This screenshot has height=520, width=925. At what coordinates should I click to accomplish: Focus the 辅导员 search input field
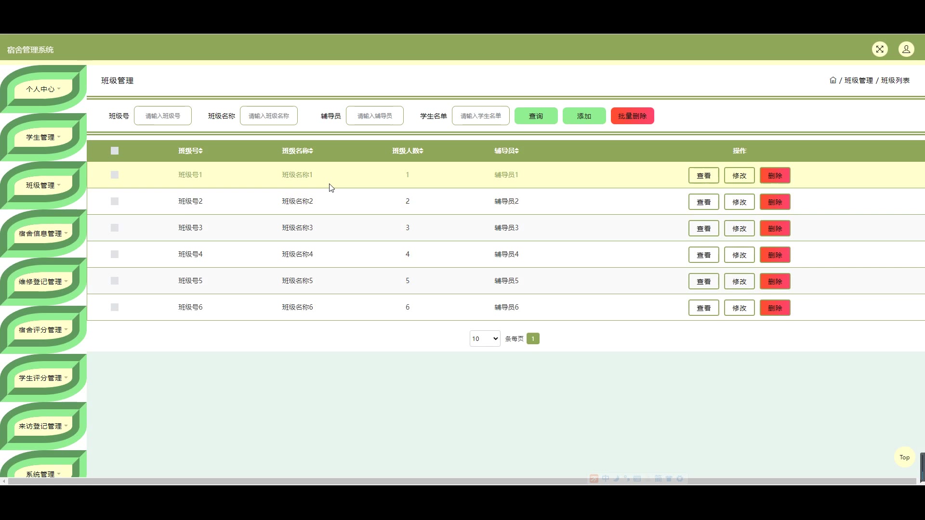point(374,116)
